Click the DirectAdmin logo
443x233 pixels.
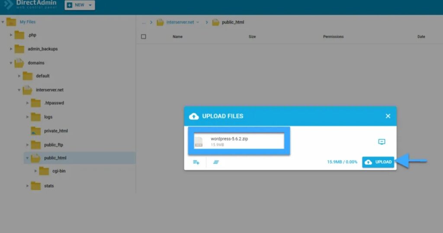(x=31, y=4)
